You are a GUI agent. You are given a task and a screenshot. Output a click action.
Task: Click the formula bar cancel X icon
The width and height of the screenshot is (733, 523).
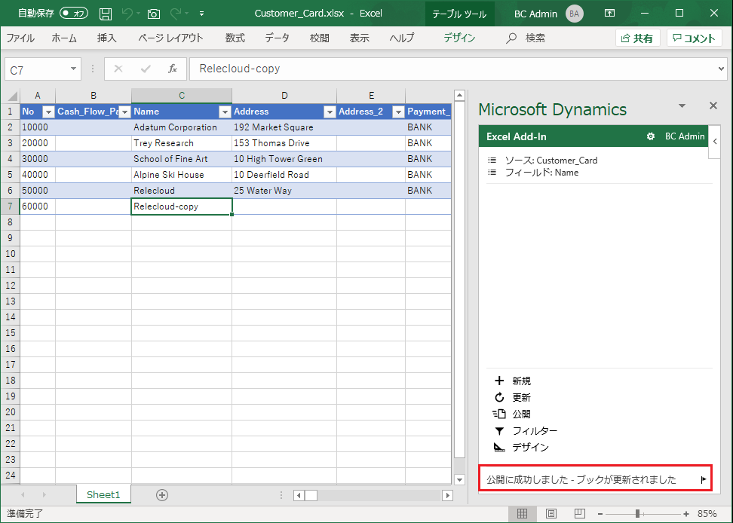coord(118,69)
